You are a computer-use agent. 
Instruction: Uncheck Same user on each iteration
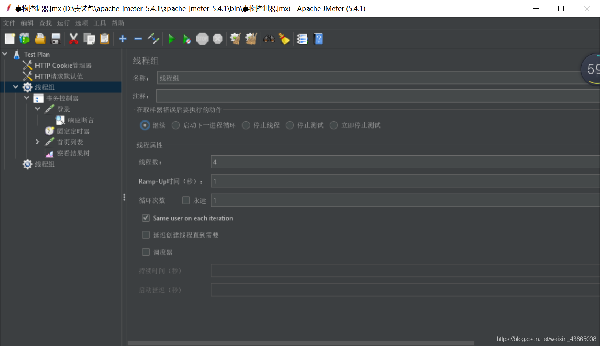(x=146, y=218)
